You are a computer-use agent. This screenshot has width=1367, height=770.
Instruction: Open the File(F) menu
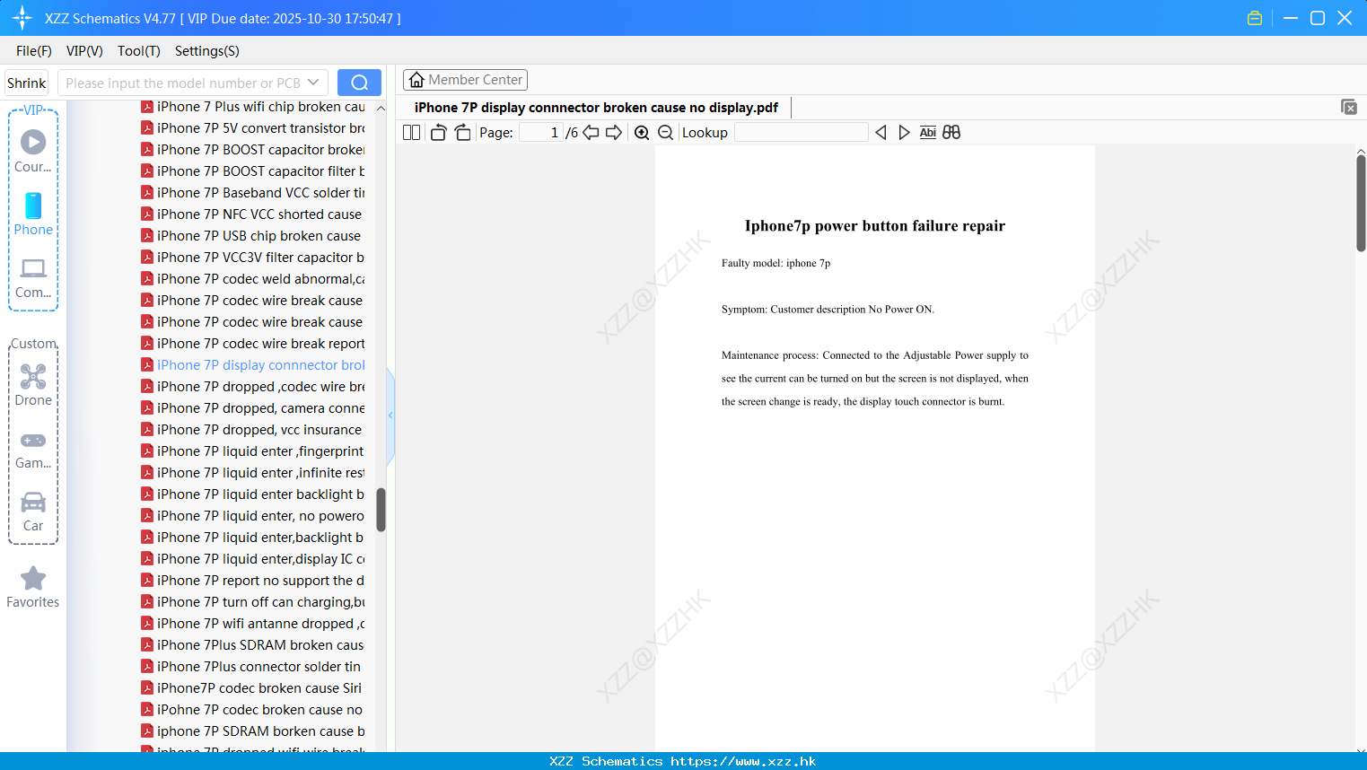tap(34, 51)
